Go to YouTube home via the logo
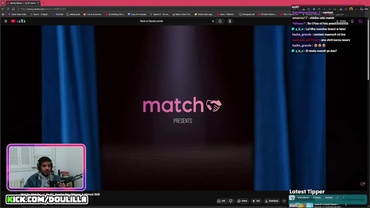This screenshot has height=208, width=370. (x=18, y=21)
